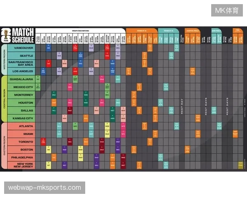247x198 pixels.
Task: Select the ROUND OF 32 header
Action: pyautogui.click(x=142, y=31)
